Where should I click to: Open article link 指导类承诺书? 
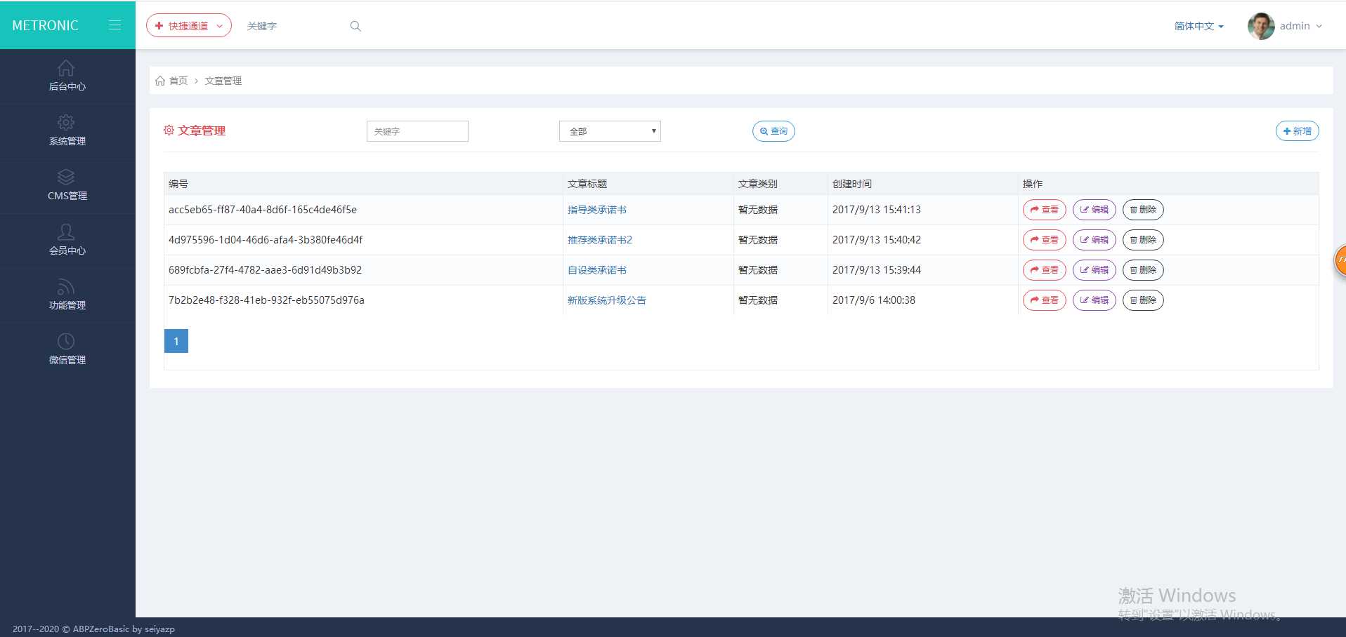597,210
